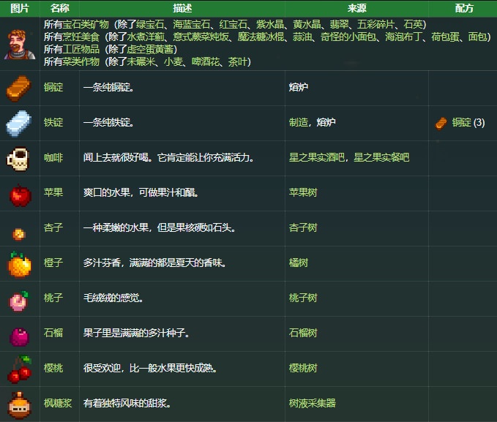This screenshot has height=422, width=497.
Task: Open the 星之果实餐吧 source link
Action: click(x=381, y=157)
